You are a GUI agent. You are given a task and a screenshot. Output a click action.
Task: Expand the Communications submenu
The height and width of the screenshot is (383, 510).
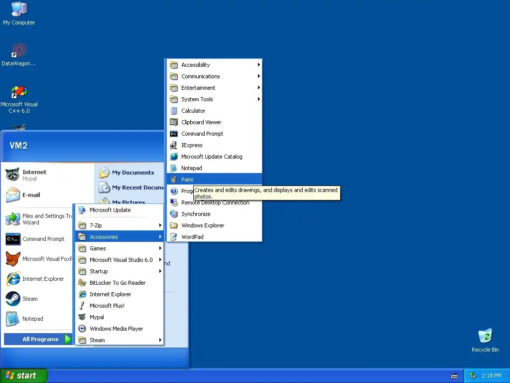click(x=214, y=76)
